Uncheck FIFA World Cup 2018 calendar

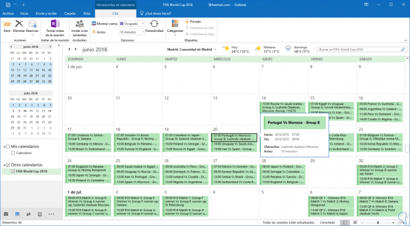(x=13, y=172)
